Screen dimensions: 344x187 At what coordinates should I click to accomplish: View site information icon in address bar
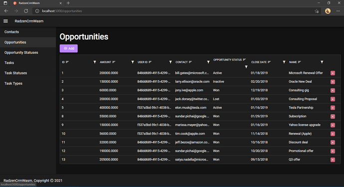(x=37, y=11)
